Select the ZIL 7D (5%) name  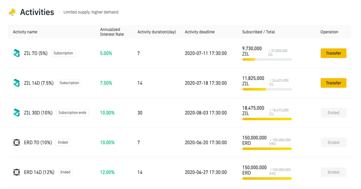pos(36,53)
